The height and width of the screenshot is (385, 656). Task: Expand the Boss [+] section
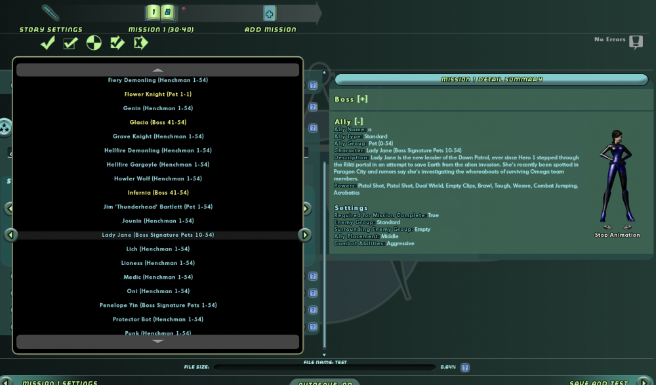pos(351,99)
